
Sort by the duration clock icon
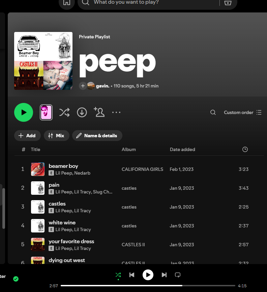(x=245, y=149)
